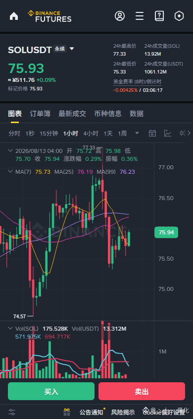Viewport: 193px width, 419px height.
Task: Click the 74.57 low price marker
Action: [19, 316]
